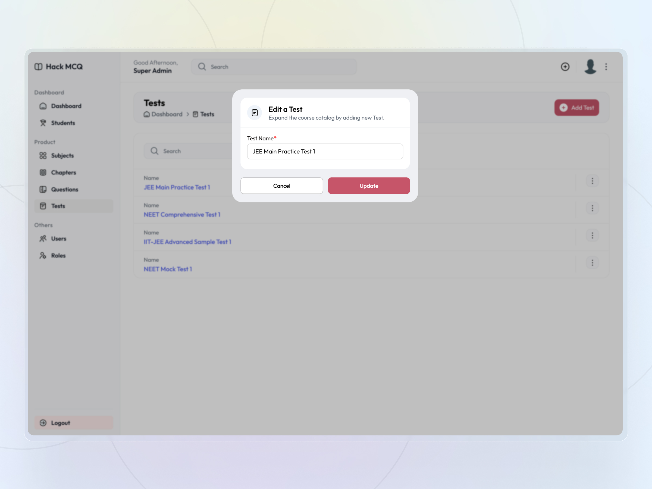Open the kebab menu beside JEE Main Practice Test 1
The width and height of the screenshot is (652, 489).
pyautogui.click(x=593, y=181)
